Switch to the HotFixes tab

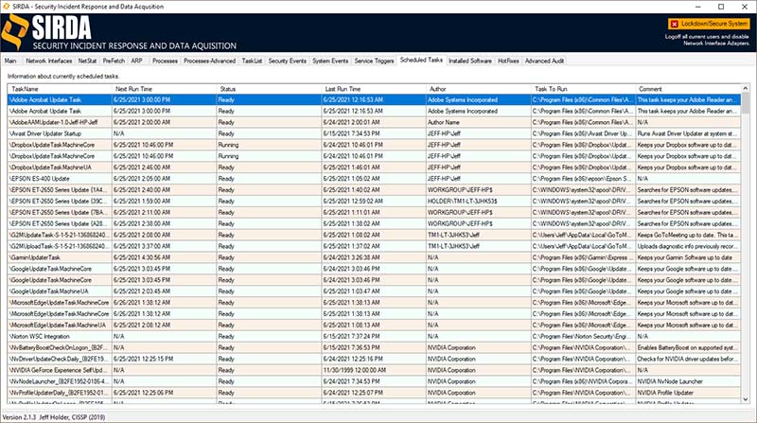(x=508, y=61)
